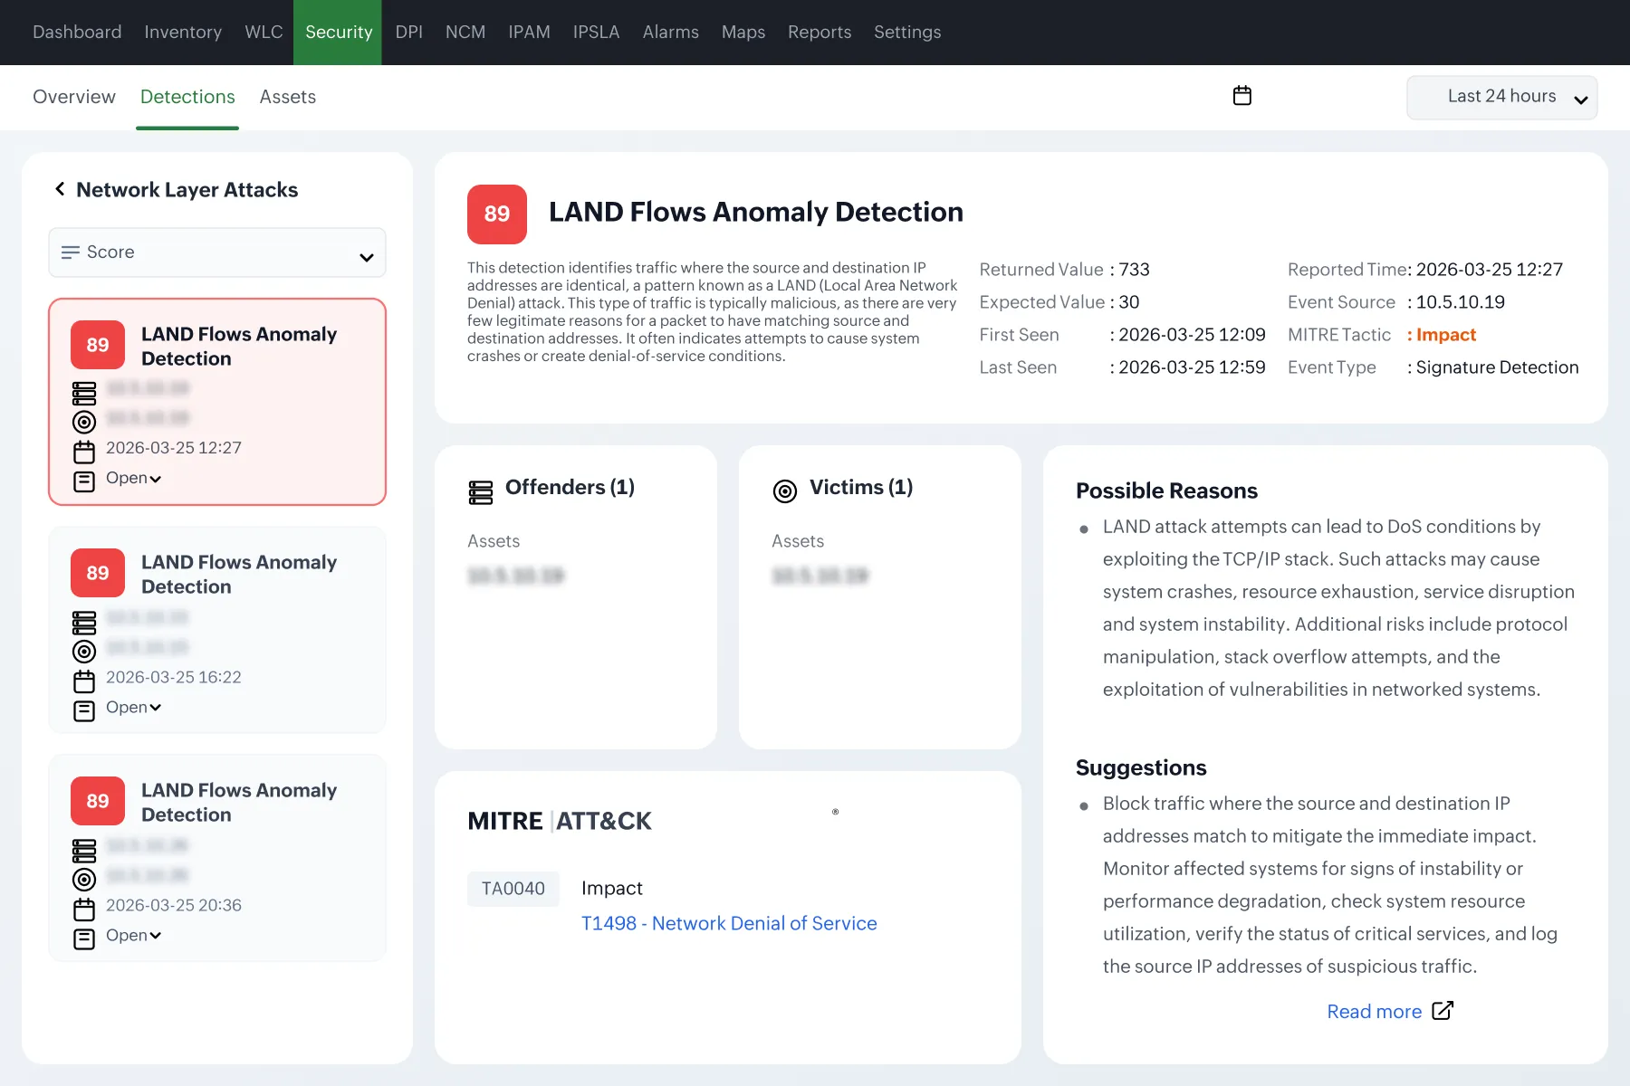The width and height of the screenshot is (1630, 1086).
Task: Open the DPI menu item
Action: click(409, 33)
